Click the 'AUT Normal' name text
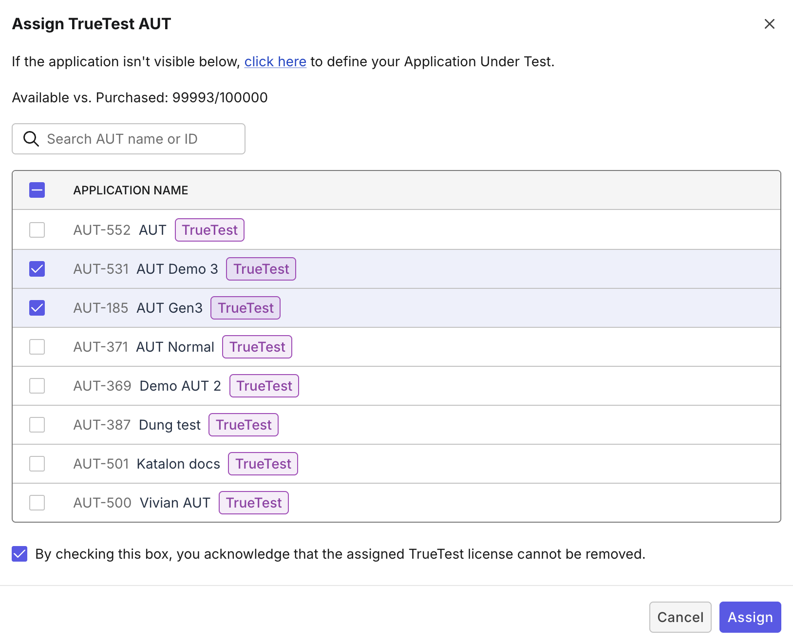Viewport: 793px width, 642px height. point(175,347)
